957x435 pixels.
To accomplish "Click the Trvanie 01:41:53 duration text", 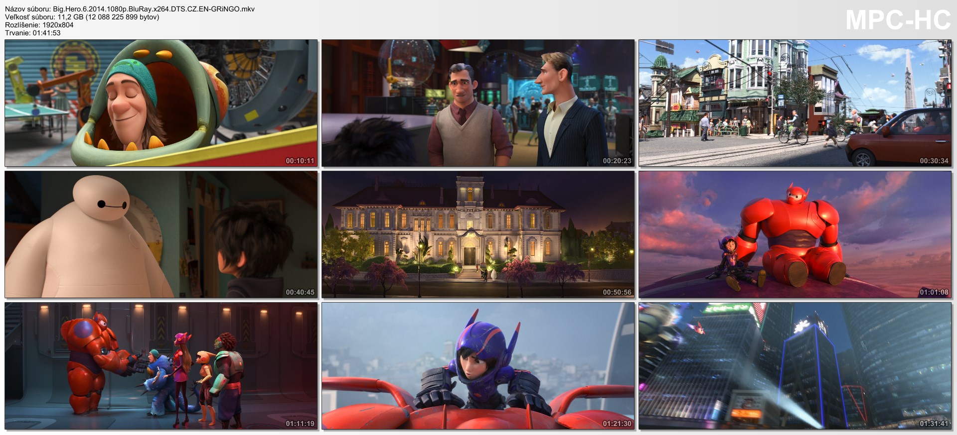I will (33, 33).
